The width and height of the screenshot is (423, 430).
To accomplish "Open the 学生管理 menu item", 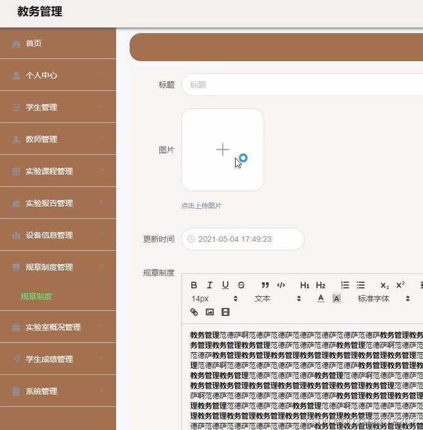I will click(x=58, y=107).
